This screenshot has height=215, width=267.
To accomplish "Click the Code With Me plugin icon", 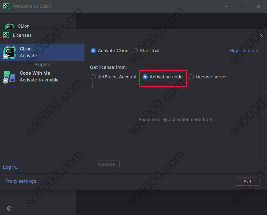I will [x=9, y=77].
